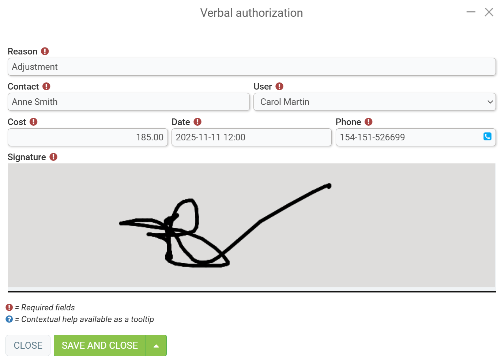Click the blue contextual help question icon
Image resolution: width=501 pixels, height=363 pixels.
[9, 319]
